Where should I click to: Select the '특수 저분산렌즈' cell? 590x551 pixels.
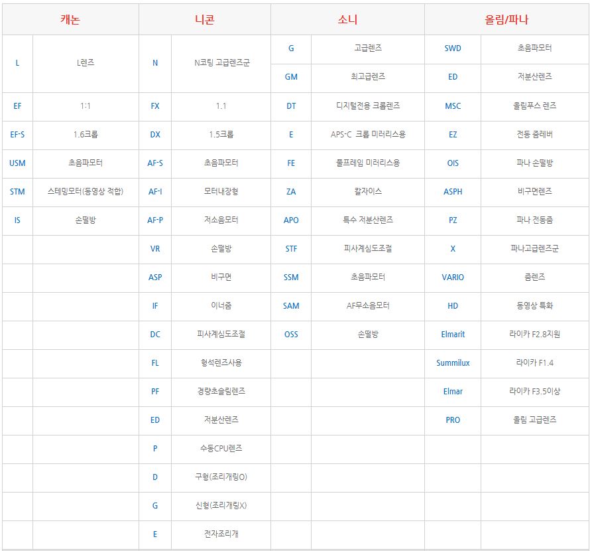[x=368, y=220]
